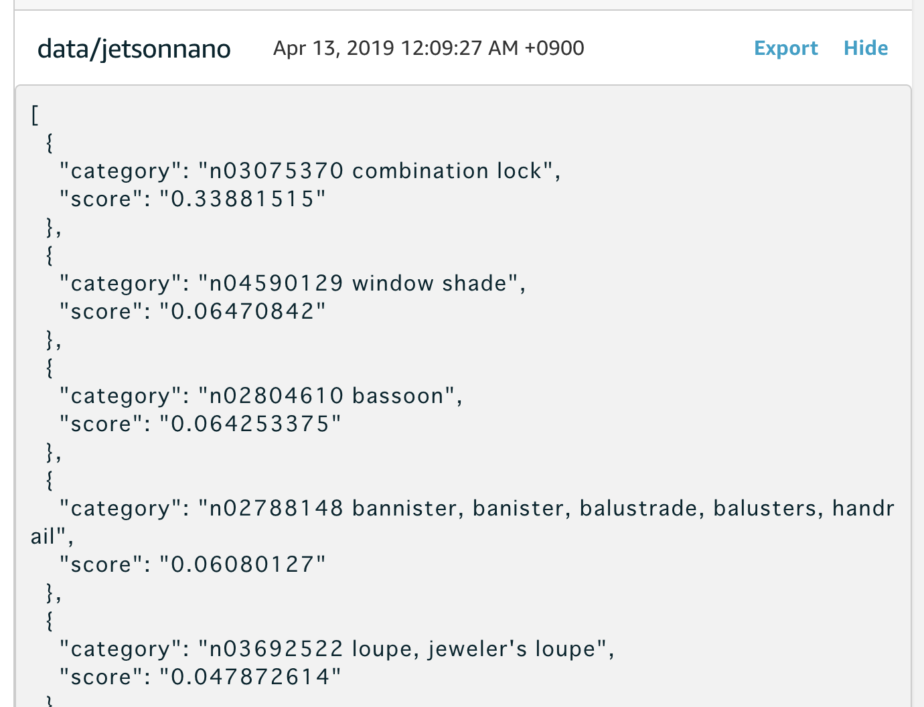Viewport: 924px width, 707px height.
Task: Click the Export link
Action: (785, 48)
